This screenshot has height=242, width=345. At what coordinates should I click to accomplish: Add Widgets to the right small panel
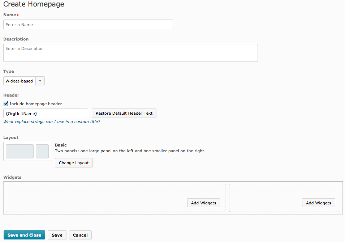pyautogui.click(x=318, y=203)
